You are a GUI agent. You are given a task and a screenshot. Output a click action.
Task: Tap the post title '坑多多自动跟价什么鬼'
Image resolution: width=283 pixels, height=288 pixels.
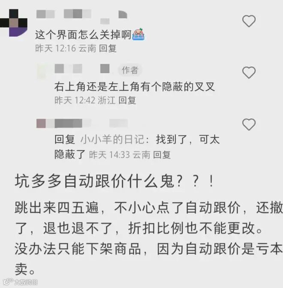coord(94,181)
